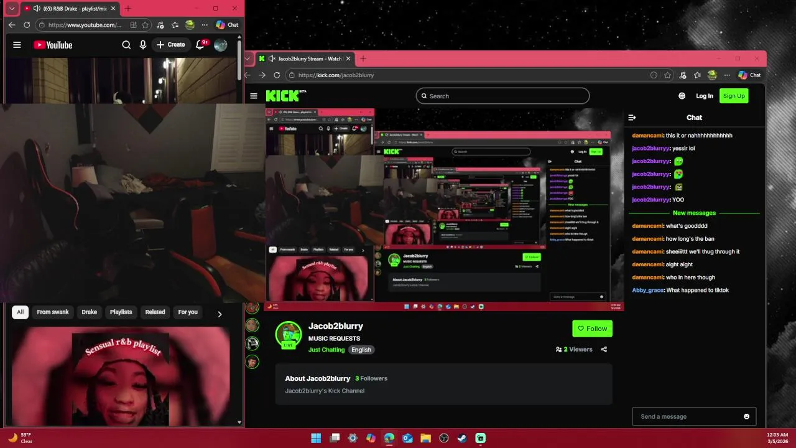
Task: Select the Related filter chip
Action: (155, 312)
